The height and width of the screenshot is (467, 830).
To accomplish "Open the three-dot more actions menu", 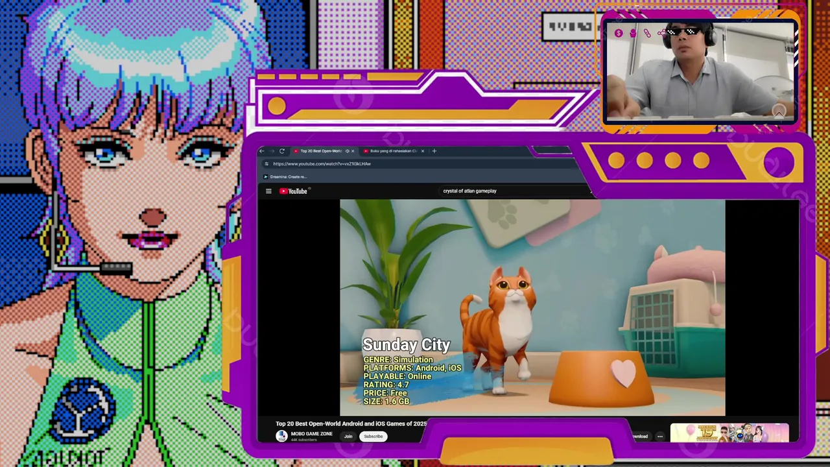I will coord(660,437).
